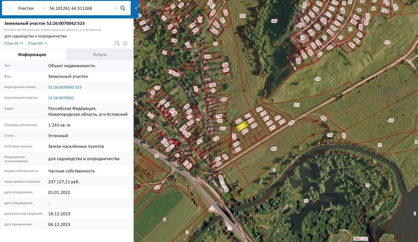418x242 pixels.
Task: Open cadastral number 52:26:0070042:523 link
Action: coord(65,87)
